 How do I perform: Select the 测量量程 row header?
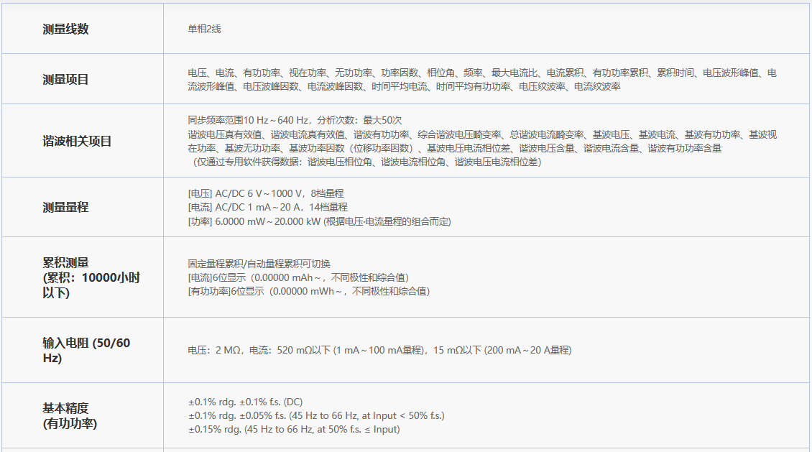(x=65, y=207)
